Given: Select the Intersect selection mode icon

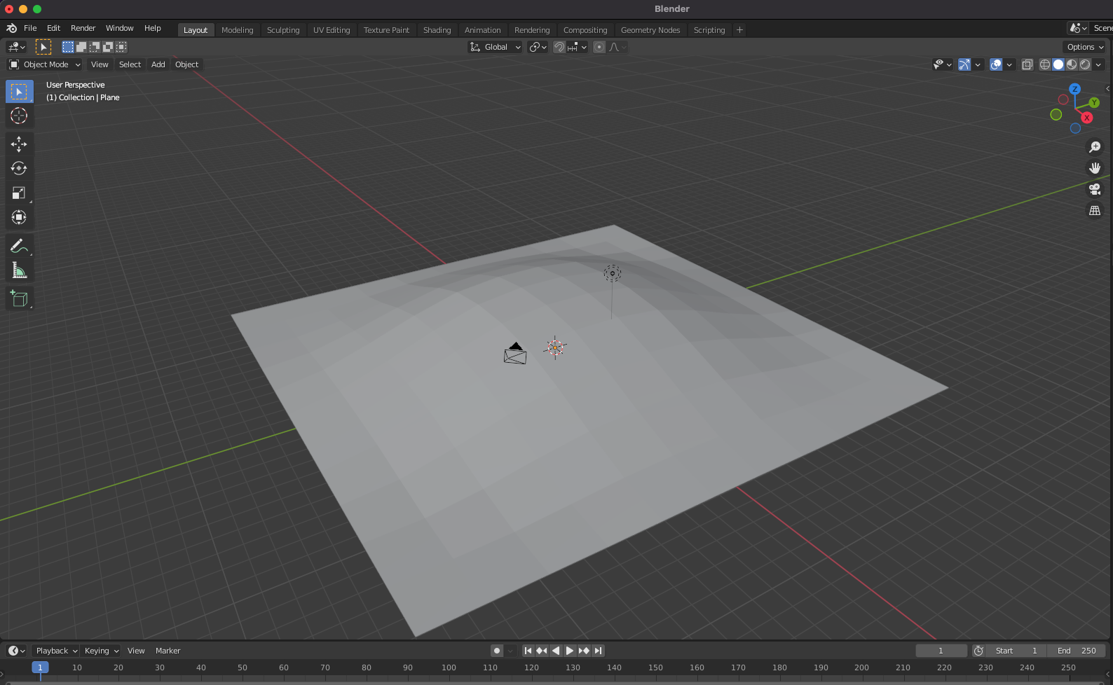Looking at the screenshot, I should [121, 47].
